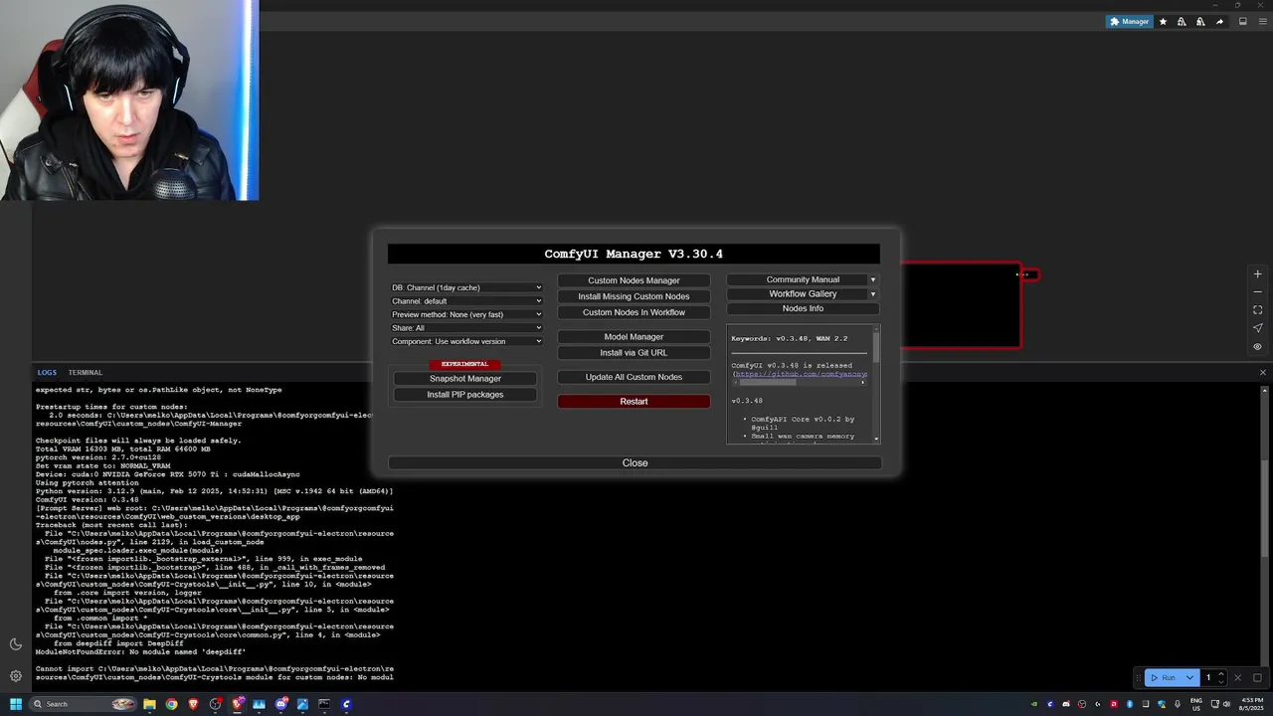Click the batch count stepper arrows
The height and width of the screenshot is (716, 1273).
click(x=1221, y=677)
